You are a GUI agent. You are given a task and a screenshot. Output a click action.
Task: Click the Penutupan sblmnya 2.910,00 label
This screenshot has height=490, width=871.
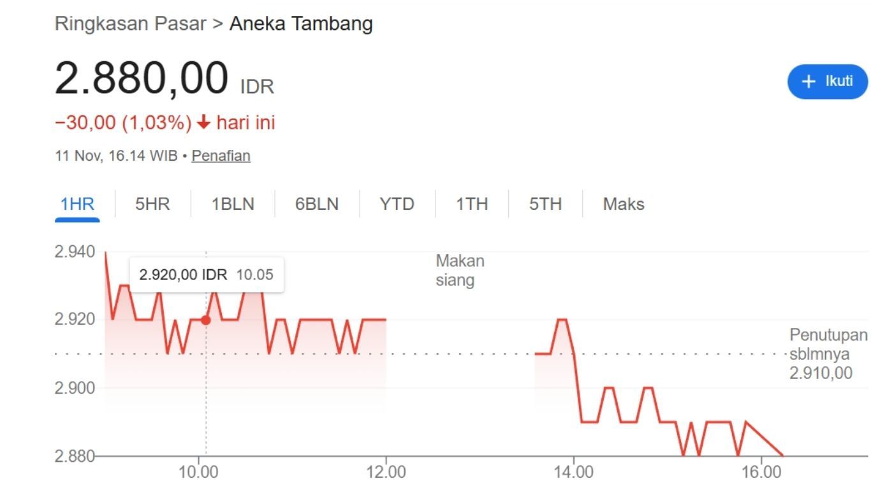[828, 354]
